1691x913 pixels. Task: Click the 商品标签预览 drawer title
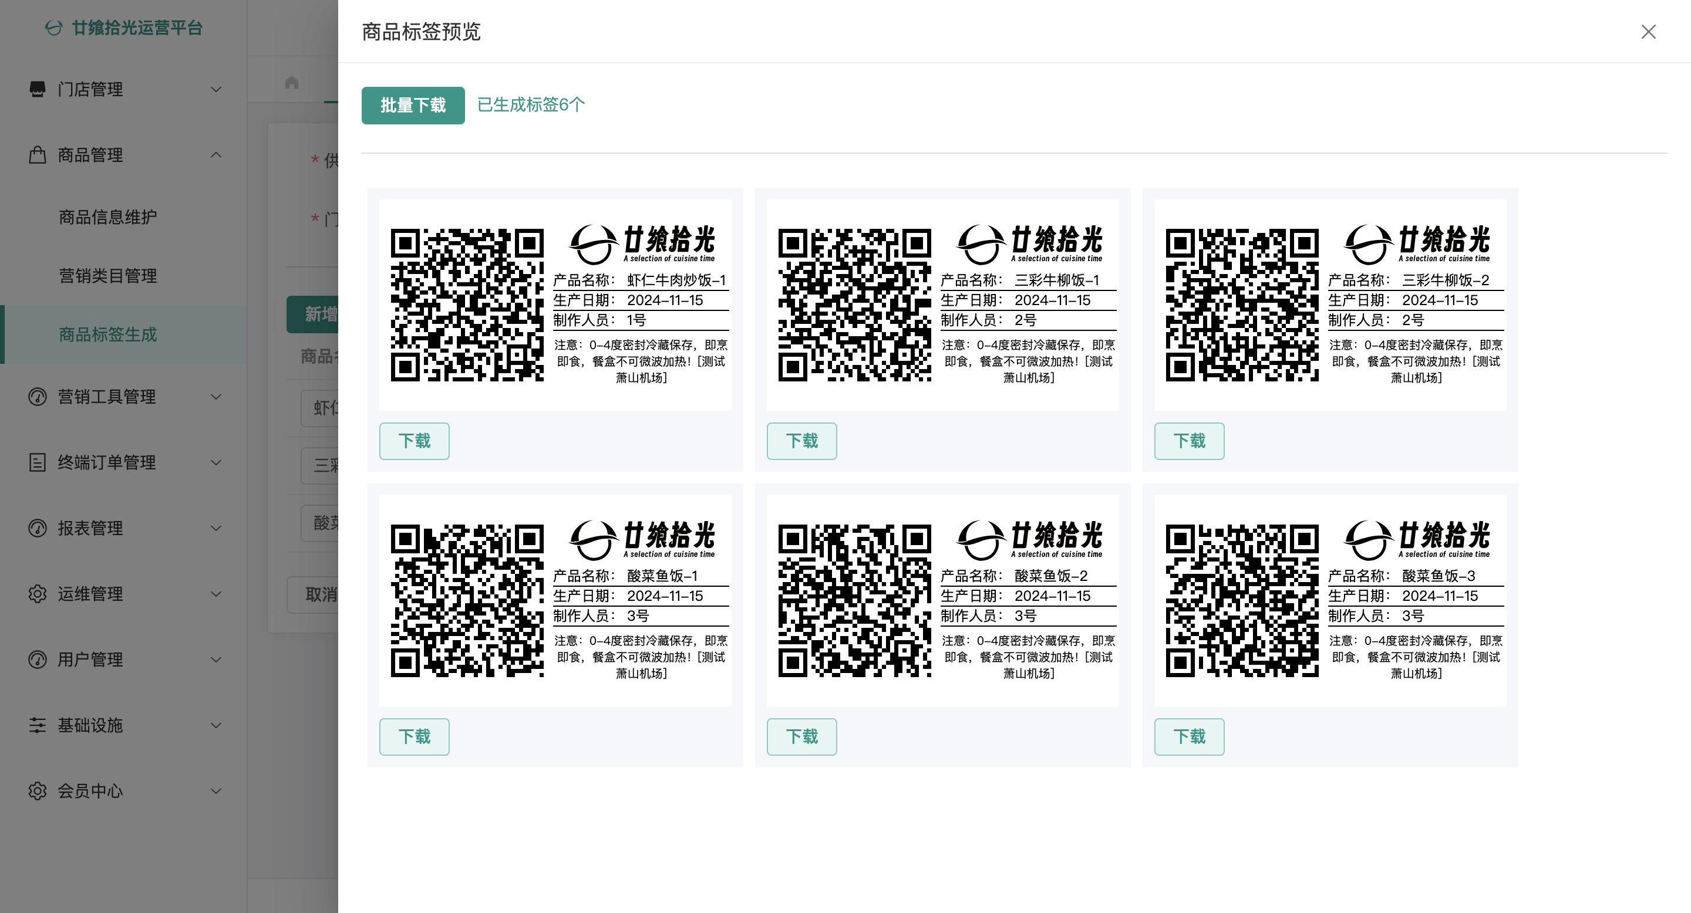[422, 32]
